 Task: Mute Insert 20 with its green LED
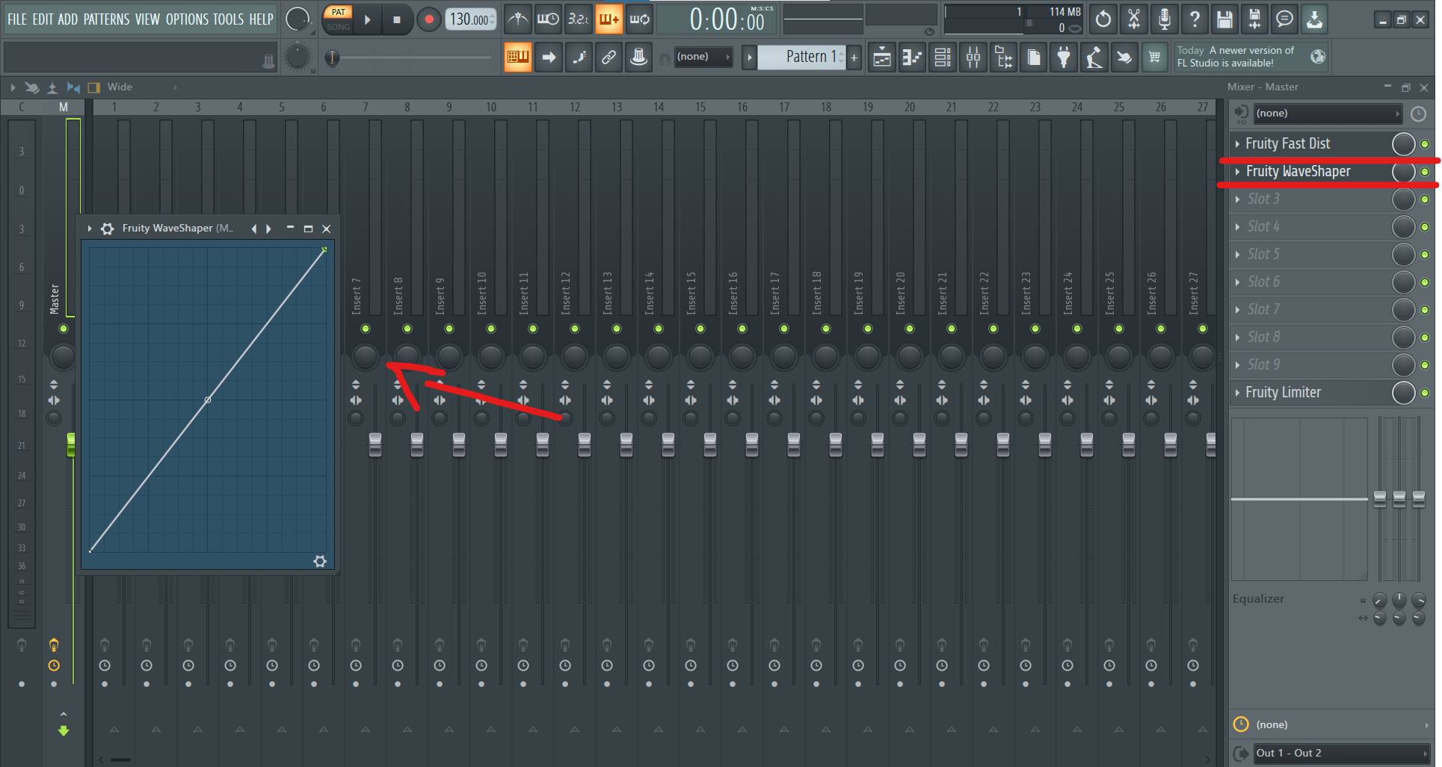910,329
